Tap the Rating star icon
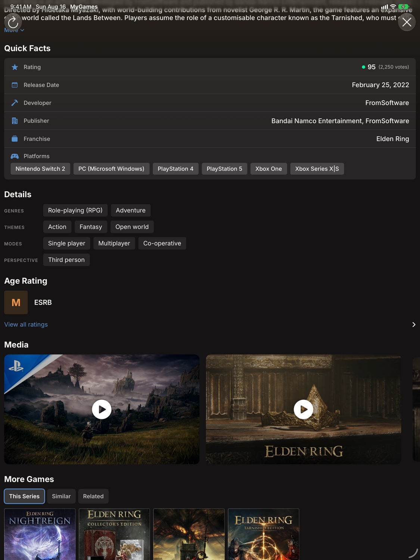 pyautogui.click(x=15, y=67)
